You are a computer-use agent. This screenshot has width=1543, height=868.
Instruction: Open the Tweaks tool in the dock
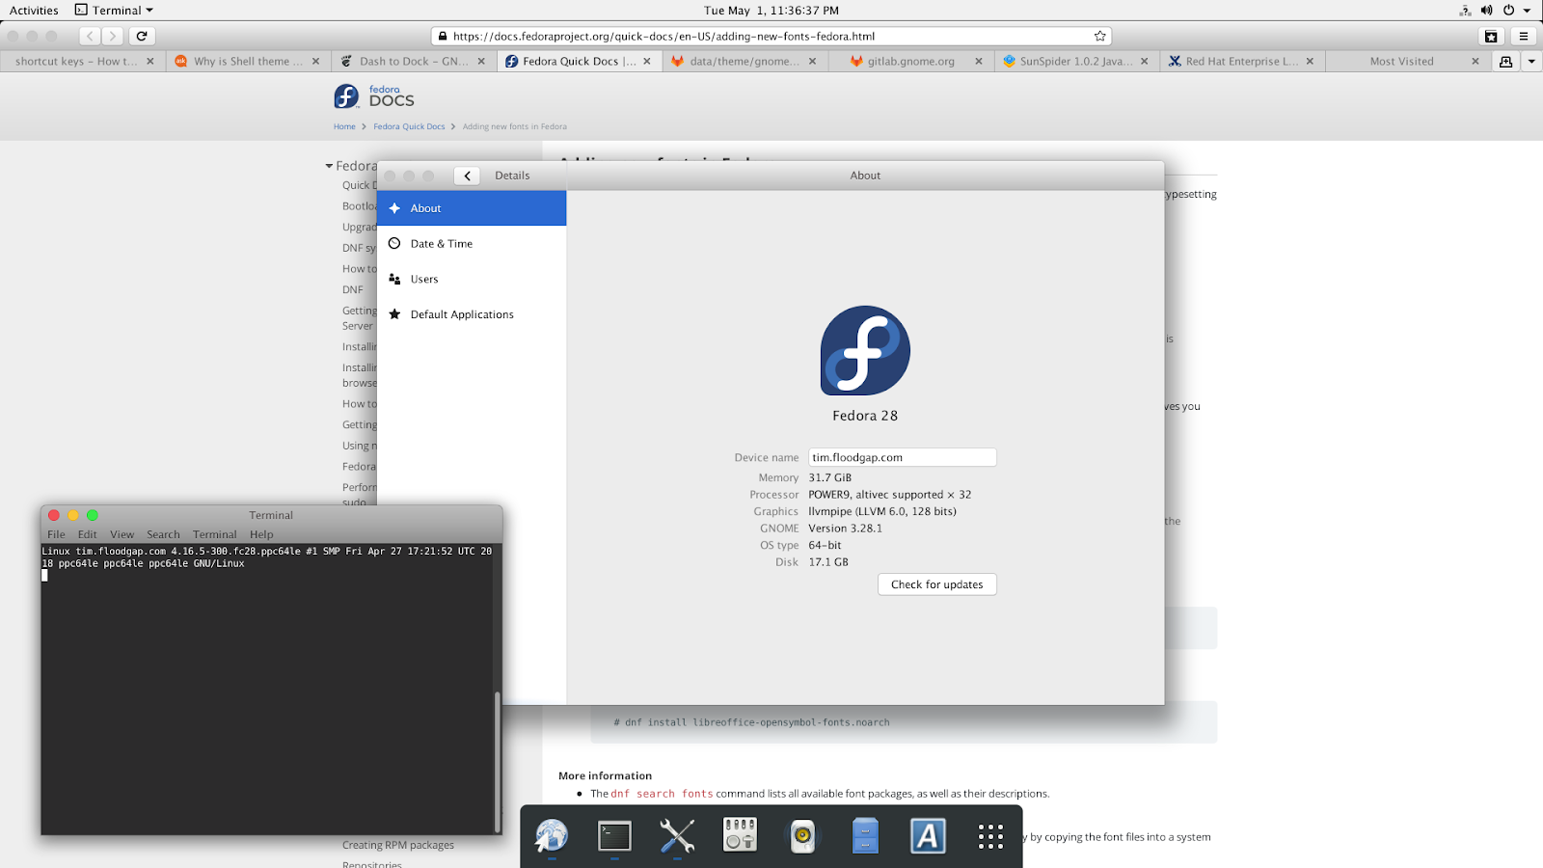pyautogui.click(x=740, y=836)
